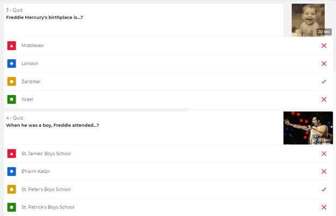This screenshot has height=216, width=336.
Task: Click the red triangle icon beside Middlesex
Action: (11, 46)
